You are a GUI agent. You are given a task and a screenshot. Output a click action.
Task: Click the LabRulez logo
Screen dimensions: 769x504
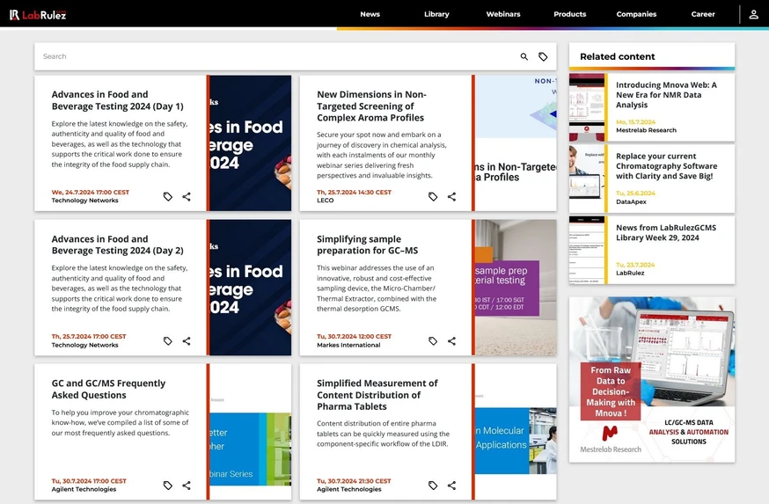(x=38, y=15)
